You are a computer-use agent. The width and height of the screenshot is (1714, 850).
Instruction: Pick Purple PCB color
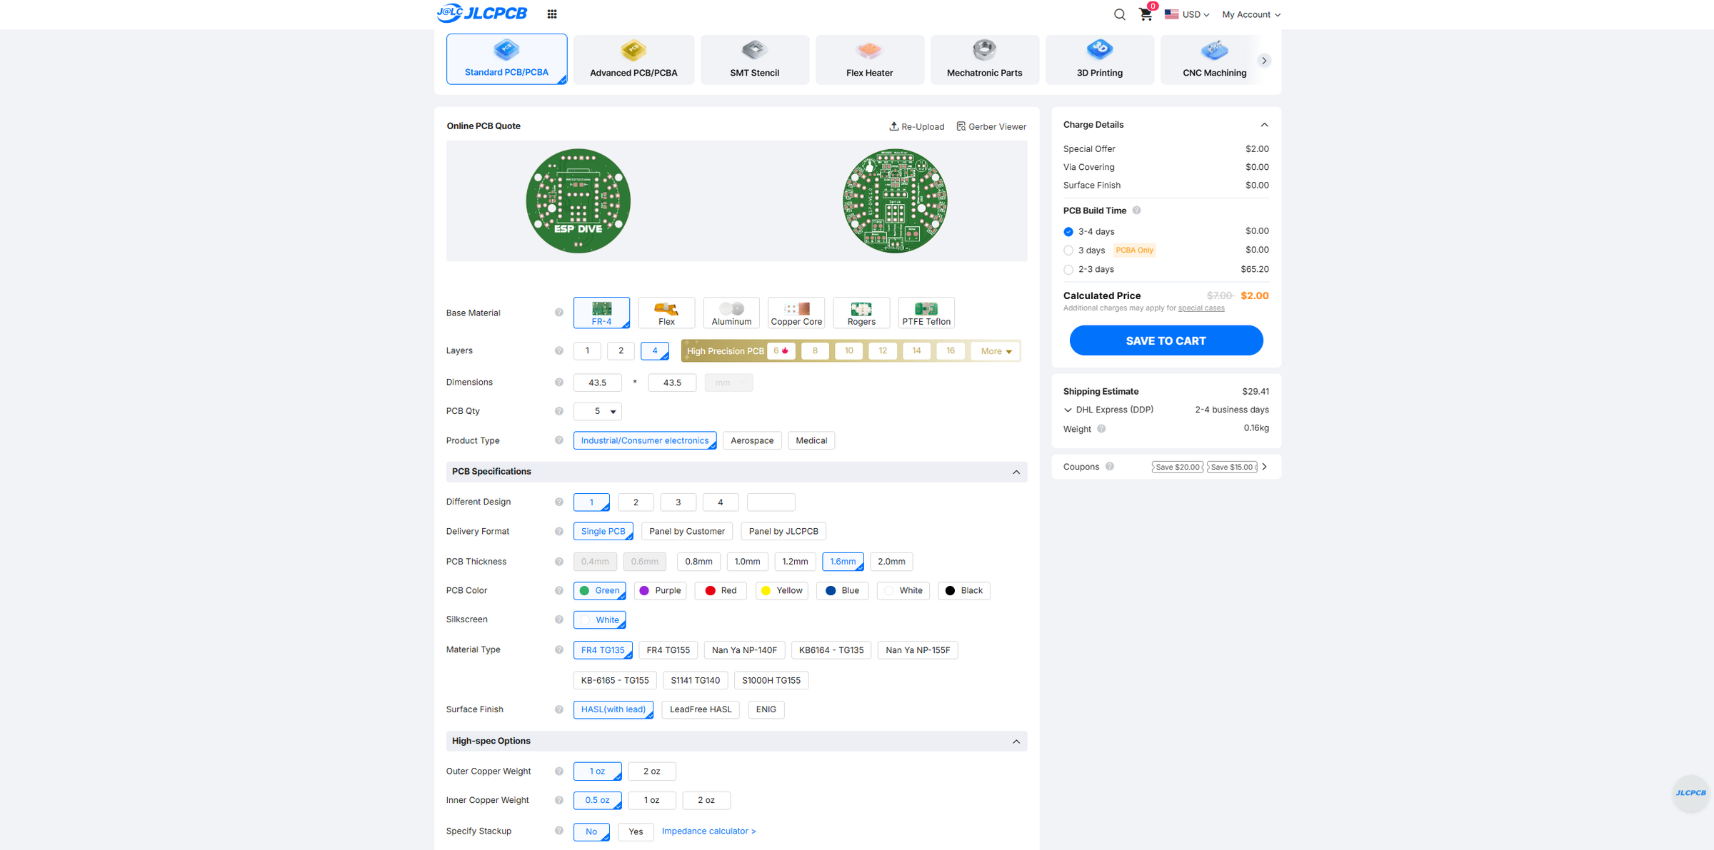pyautogui.click(x=660, y=591)
